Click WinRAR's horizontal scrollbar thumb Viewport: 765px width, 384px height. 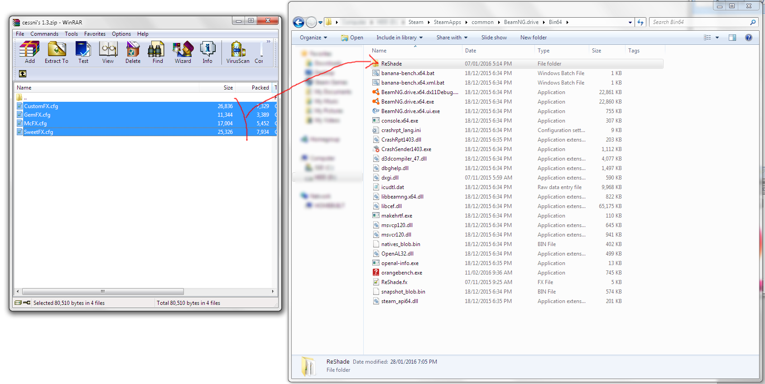[x=103, y=291]
